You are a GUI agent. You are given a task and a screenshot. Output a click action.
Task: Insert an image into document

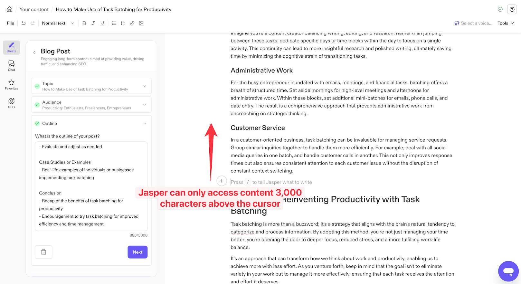(x=141, y=23)
